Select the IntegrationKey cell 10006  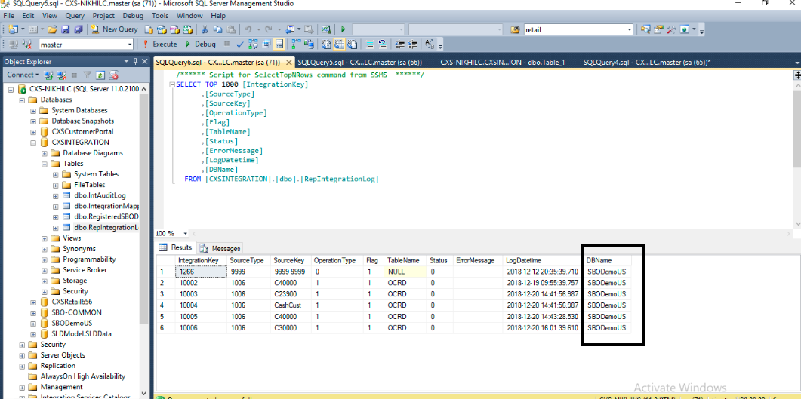click(202, 327)
